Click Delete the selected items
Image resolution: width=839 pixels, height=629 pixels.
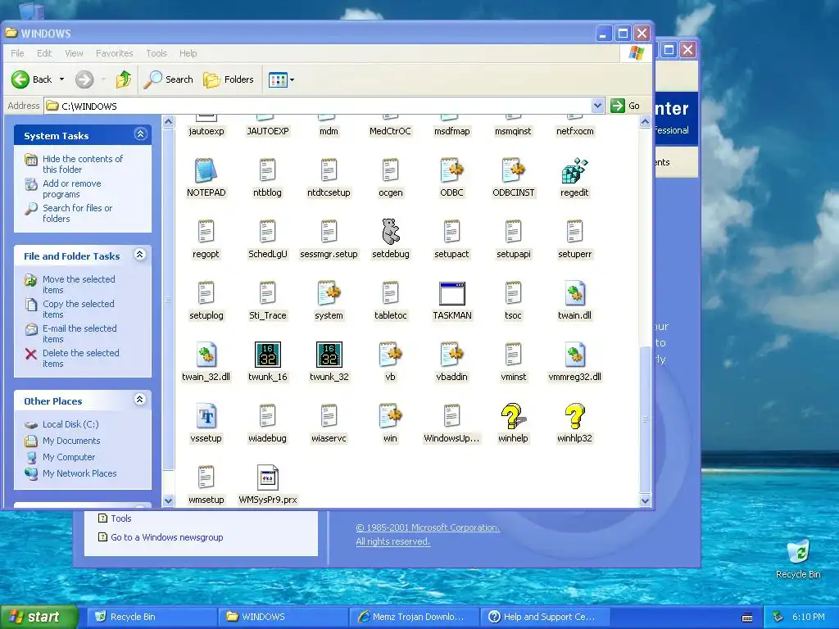pos(81,359)
